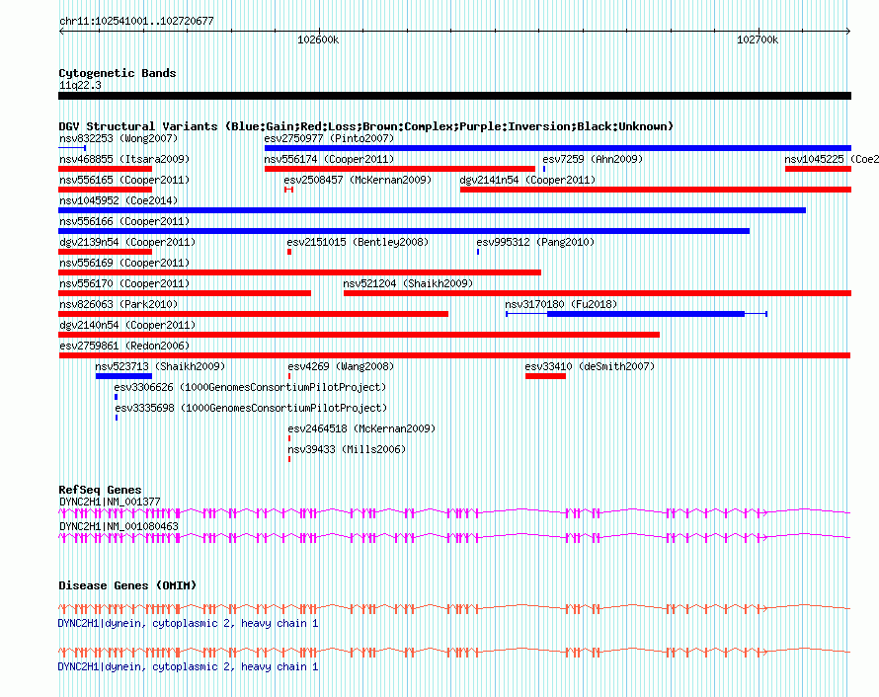Open variant esv2464518 (McKernan2009)
879x697 pixels.
point(361,428)
